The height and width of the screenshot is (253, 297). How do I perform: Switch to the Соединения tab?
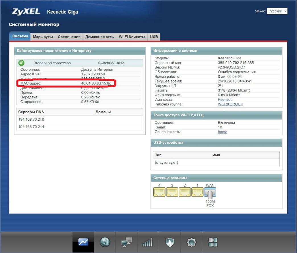69,37
